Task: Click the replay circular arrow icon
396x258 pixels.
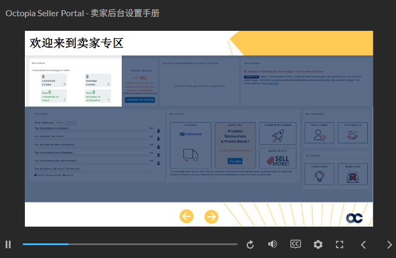Action: [x=250, y=244]
